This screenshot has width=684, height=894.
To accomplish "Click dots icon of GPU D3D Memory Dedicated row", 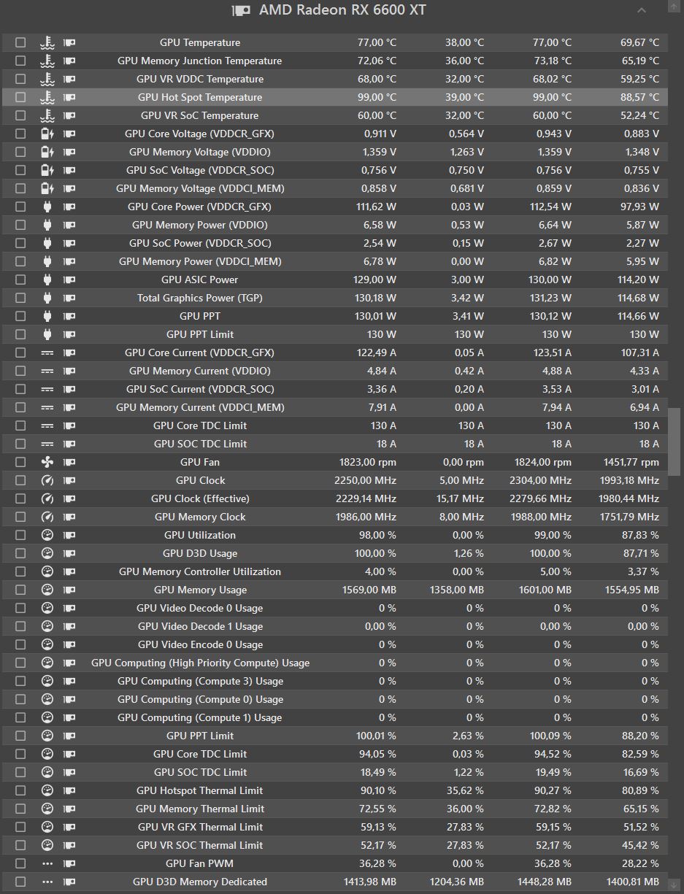I will coord(47,882).
